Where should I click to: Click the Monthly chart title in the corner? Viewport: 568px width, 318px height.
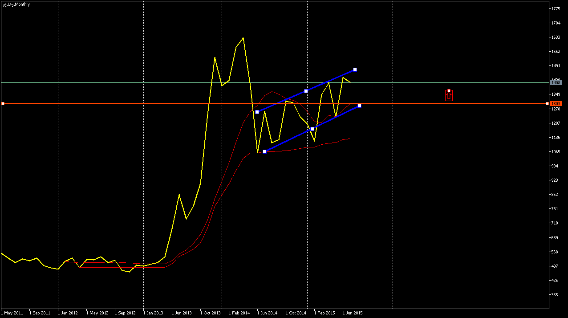pyautogui.click(x=16, y=4)
